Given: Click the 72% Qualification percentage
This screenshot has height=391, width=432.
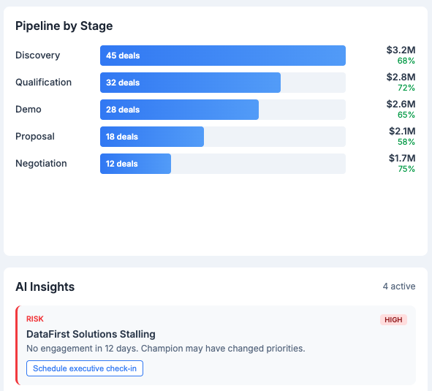Looking at the screenshot, I should click(x=406, y=88).
